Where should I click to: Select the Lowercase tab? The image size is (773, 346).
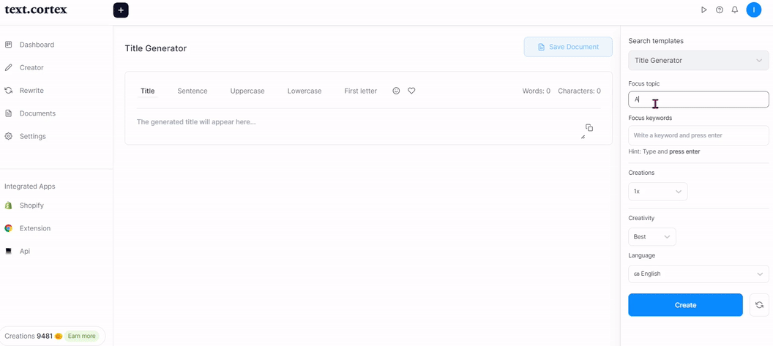point(305,91)
